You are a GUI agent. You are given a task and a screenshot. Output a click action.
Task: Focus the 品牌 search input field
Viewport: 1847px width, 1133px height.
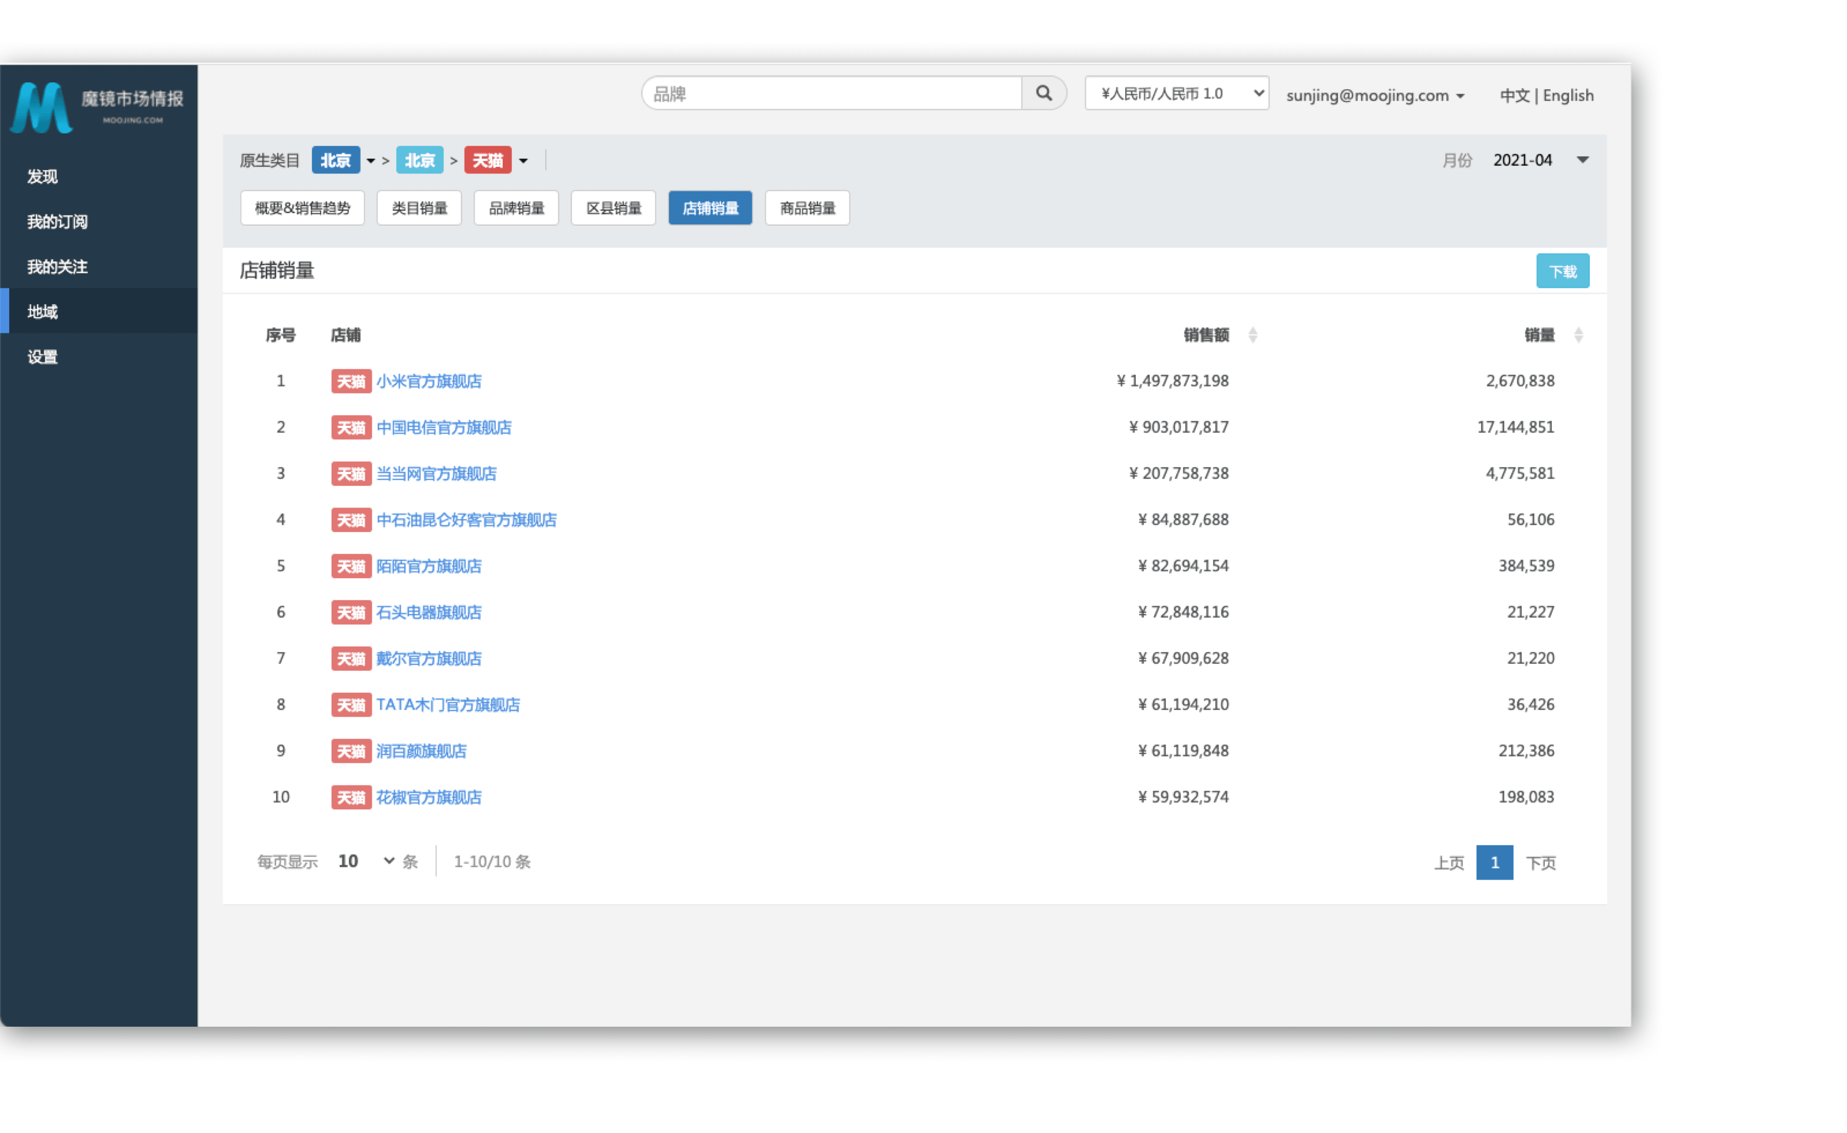pos(832,93)
